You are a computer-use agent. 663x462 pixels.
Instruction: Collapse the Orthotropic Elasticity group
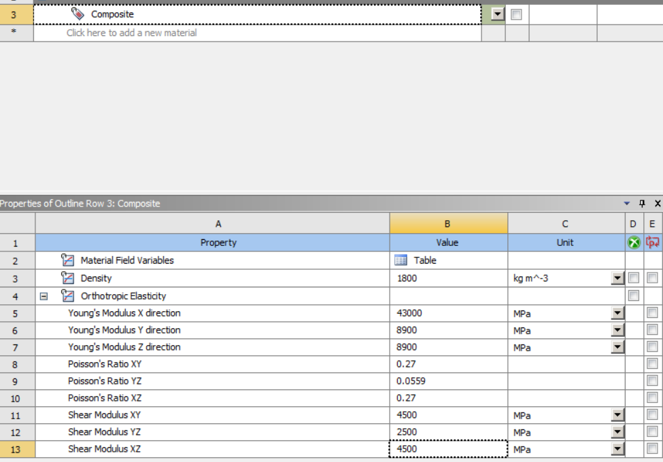click(x=44, y=296)
